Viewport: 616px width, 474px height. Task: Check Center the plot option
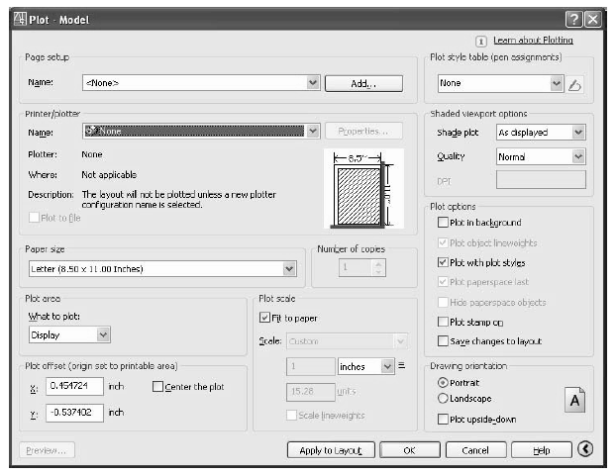158,387
